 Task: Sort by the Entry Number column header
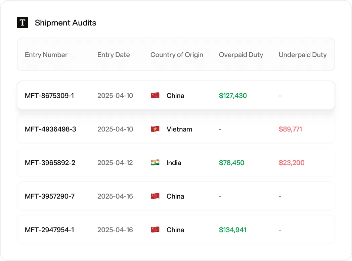(x=46, y=55)
